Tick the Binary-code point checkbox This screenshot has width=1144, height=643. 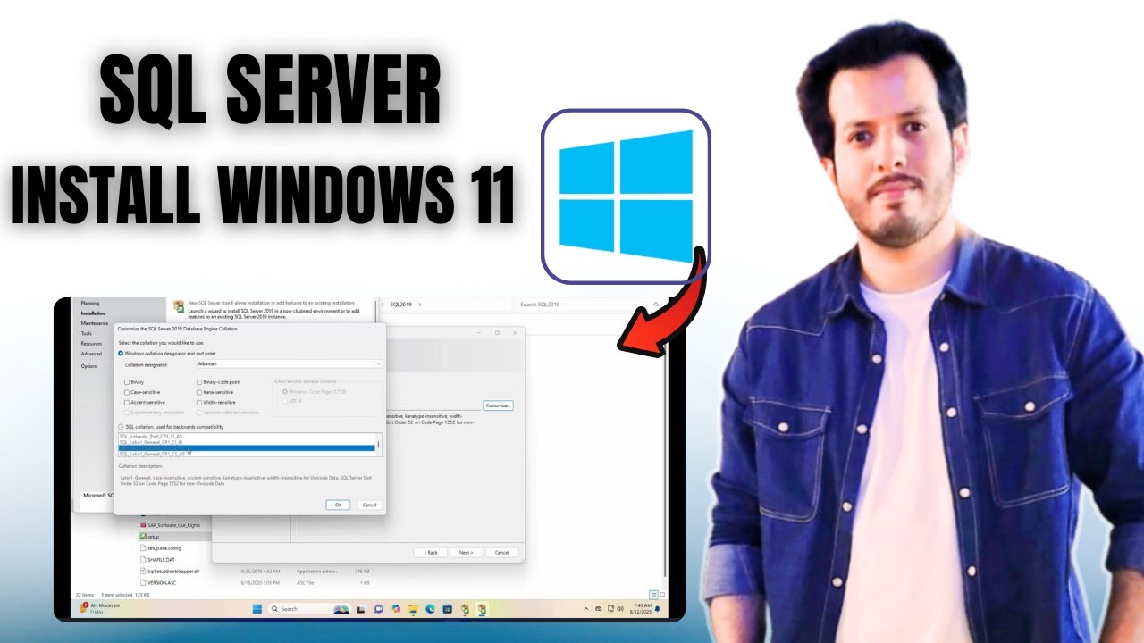tap(199, 381)
